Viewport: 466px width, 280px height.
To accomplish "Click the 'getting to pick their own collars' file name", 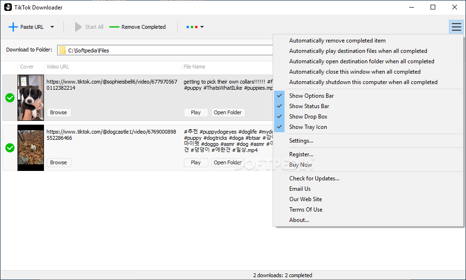I will coord(228,85).
